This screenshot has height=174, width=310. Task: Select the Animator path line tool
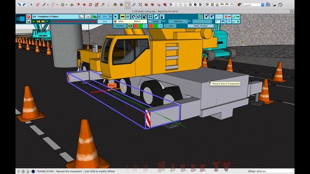pos(156,17)
